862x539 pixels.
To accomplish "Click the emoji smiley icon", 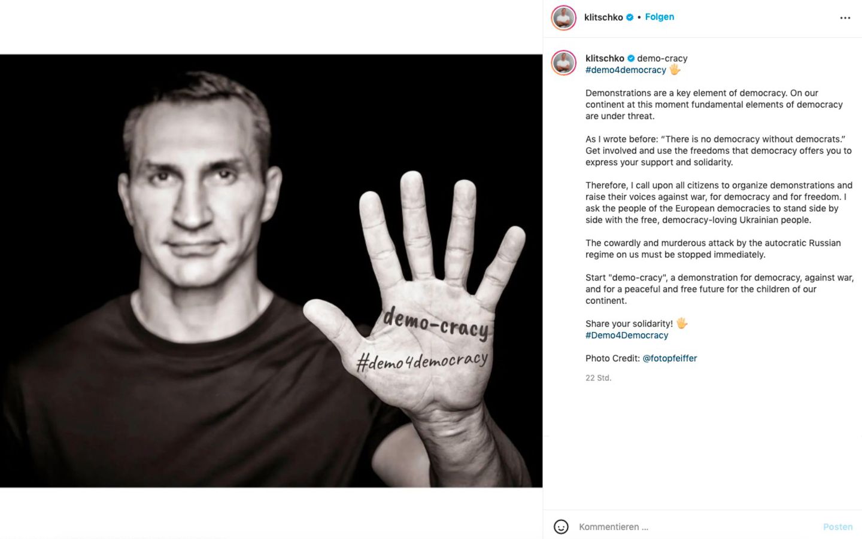I will tap(561, 526).
